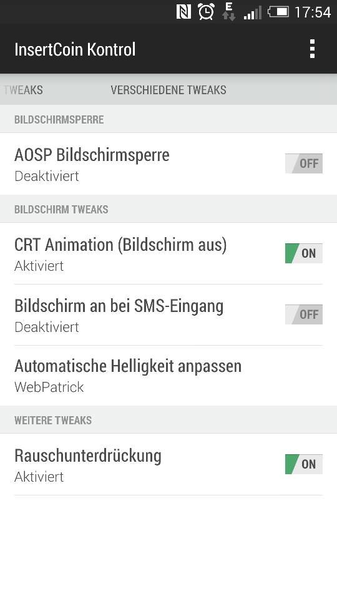Switch to the partially visible TWEAKS tab
The width and height of the screenshot is (337, 599).
[x=23, y=90]
